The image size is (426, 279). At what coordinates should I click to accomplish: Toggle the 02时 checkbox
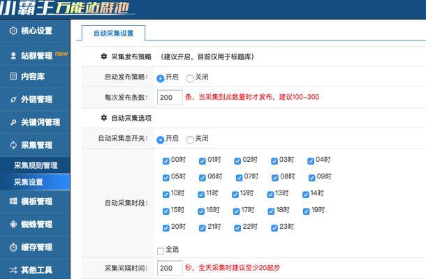point(237,161)
